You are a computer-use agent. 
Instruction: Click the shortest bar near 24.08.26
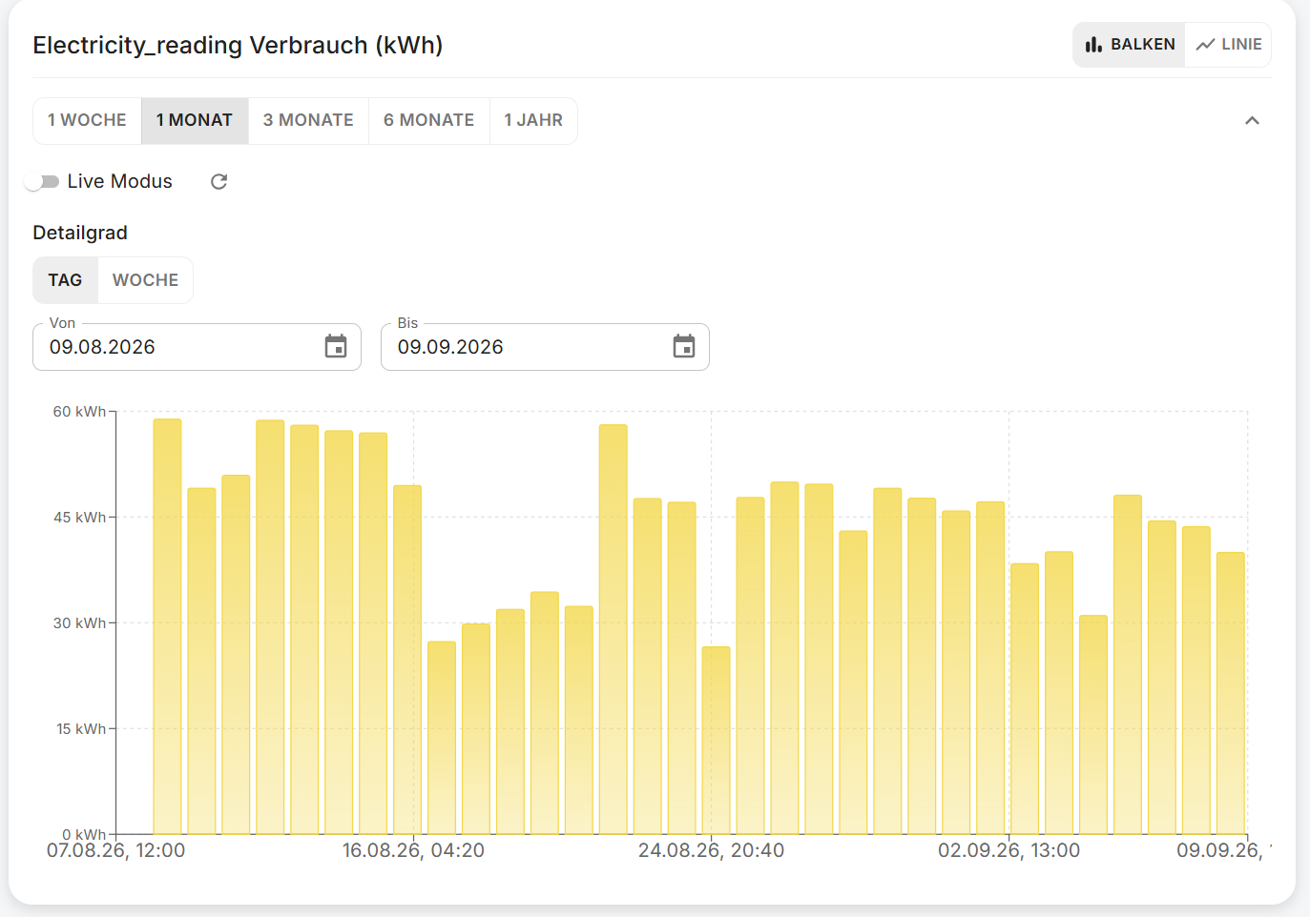pos(716,741)
